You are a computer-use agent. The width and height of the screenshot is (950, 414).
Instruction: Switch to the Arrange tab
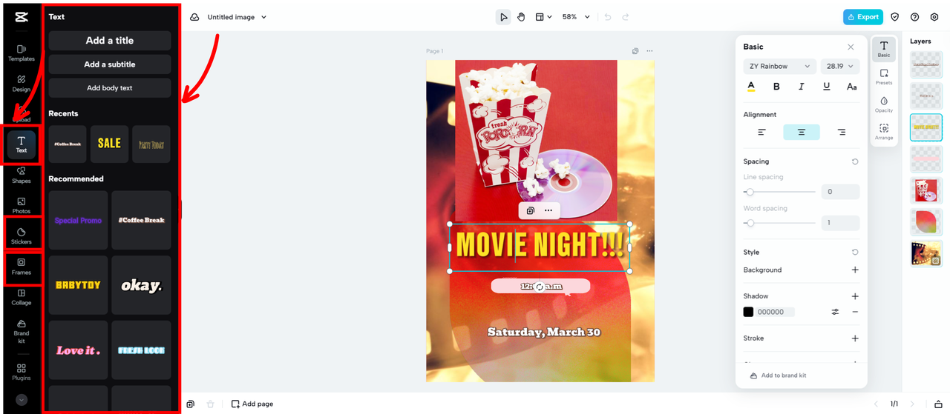coord(884,132)
